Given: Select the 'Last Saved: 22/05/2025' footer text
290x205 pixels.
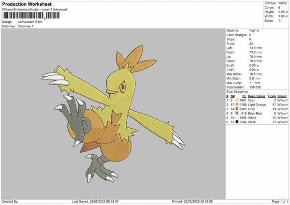Looking at the screenshot, I should [95, 202].
